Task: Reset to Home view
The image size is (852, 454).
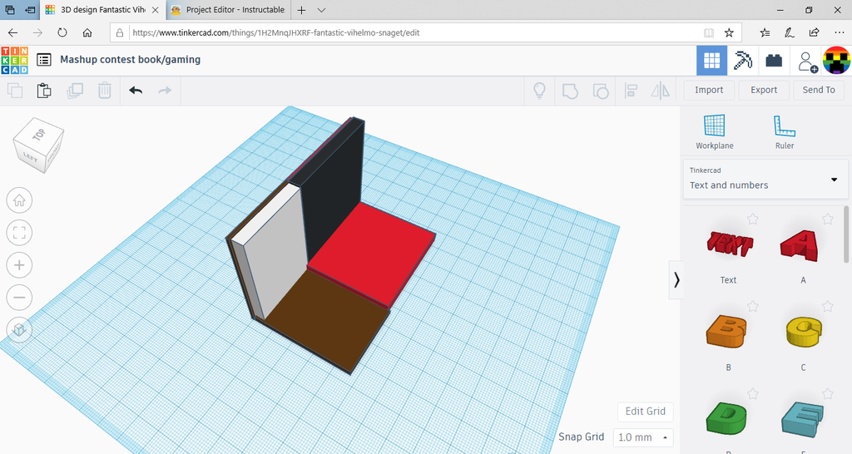Action: pos(19,200)
